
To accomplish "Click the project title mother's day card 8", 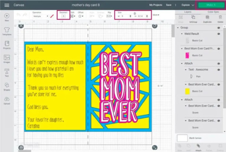I will click(86, 5).
